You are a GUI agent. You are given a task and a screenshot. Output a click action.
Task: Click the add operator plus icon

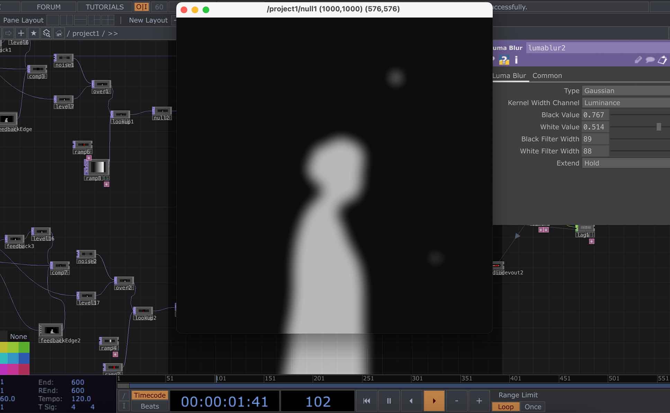click(21, 33)
